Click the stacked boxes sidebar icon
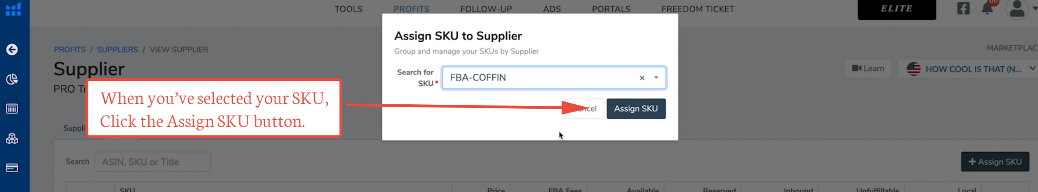1038x192 pixels. point(12,139)
